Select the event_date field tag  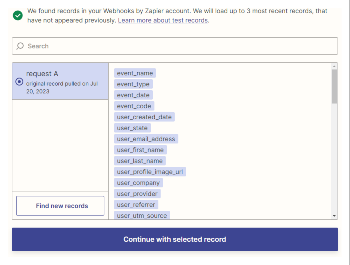coord(133,95)
